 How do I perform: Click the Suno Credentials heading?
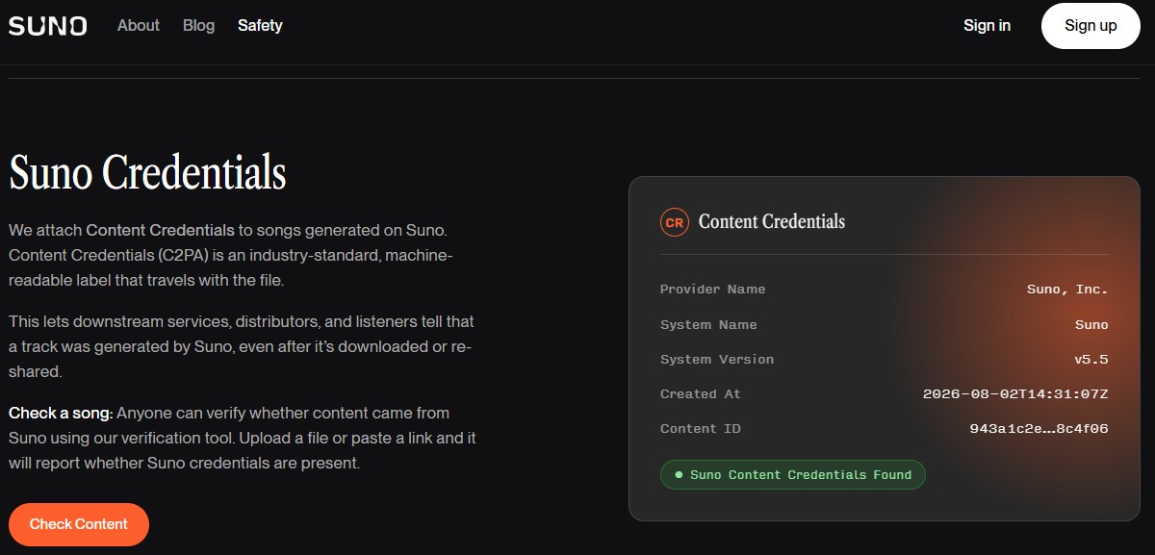(147, 173)
